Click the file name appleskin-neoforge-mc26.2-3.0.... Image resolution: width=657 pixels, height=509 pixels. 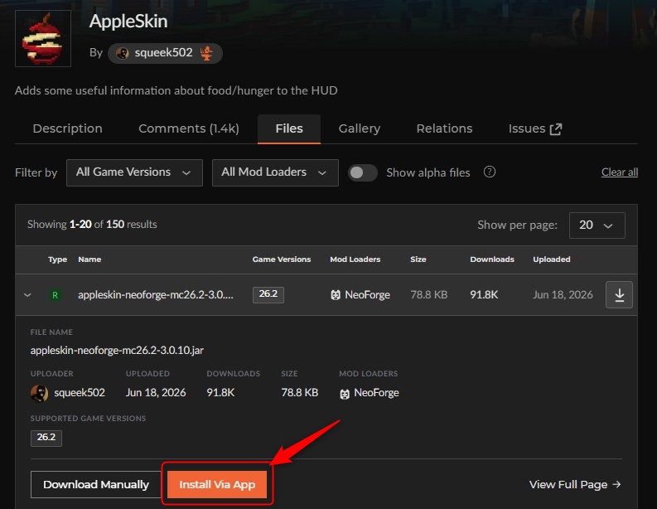point(156,295)
